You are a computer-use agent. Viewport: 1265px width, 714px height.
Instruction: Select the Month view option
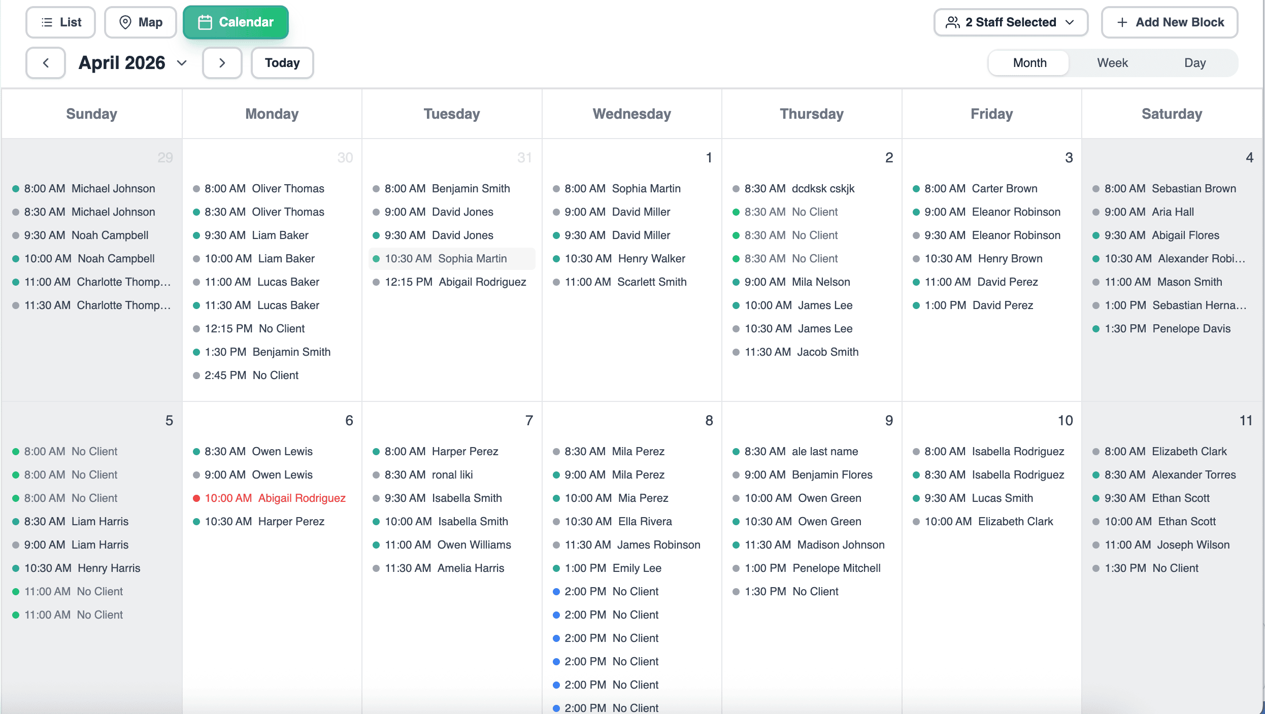pyautogui.click(x=1029, y=63)
